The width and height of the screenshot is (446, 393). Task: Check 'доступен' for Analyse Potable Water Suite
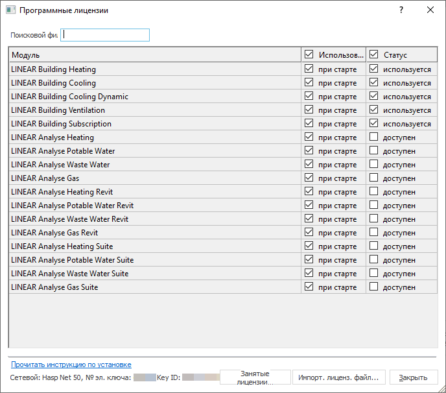tap(374, 259)
